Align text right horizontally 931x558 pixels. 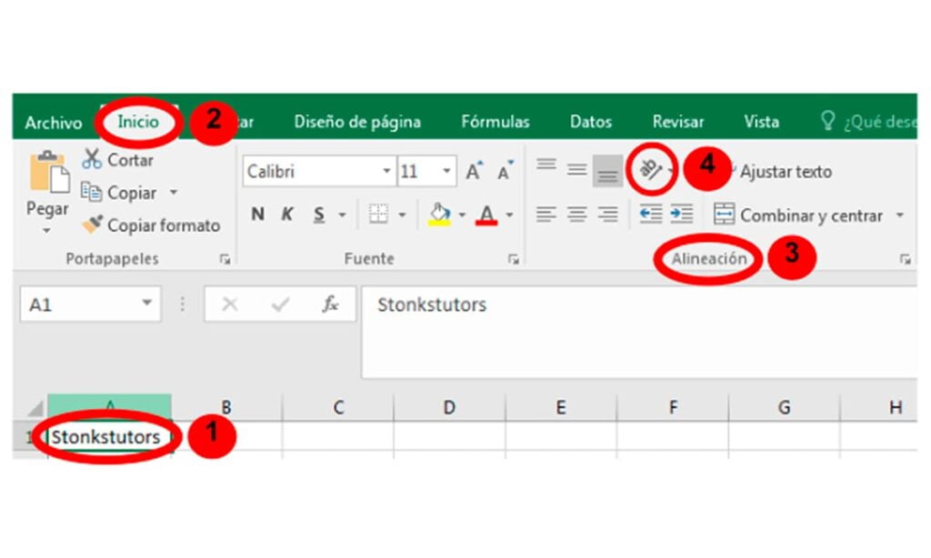tap(607, 214)
